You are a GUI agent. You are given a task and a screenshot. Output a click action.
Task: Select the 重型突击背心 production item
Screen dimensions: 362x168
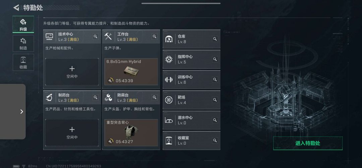point(131,133)
